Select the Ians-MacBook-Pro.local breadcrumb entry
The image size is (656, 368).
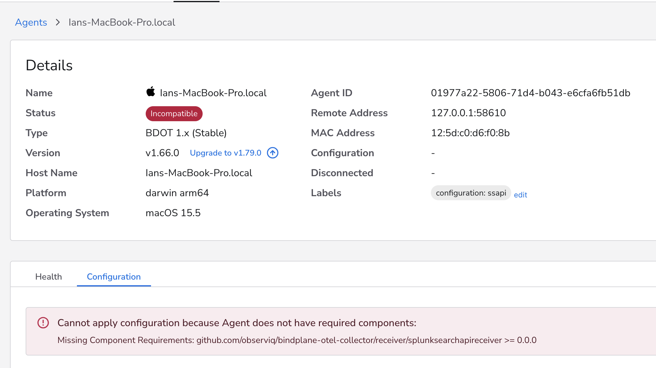pos(122,22)
